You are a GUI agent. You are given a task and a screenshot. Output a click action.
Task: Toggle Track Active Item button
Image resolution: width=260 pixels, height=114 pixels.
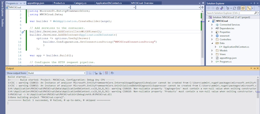point(249,8)
